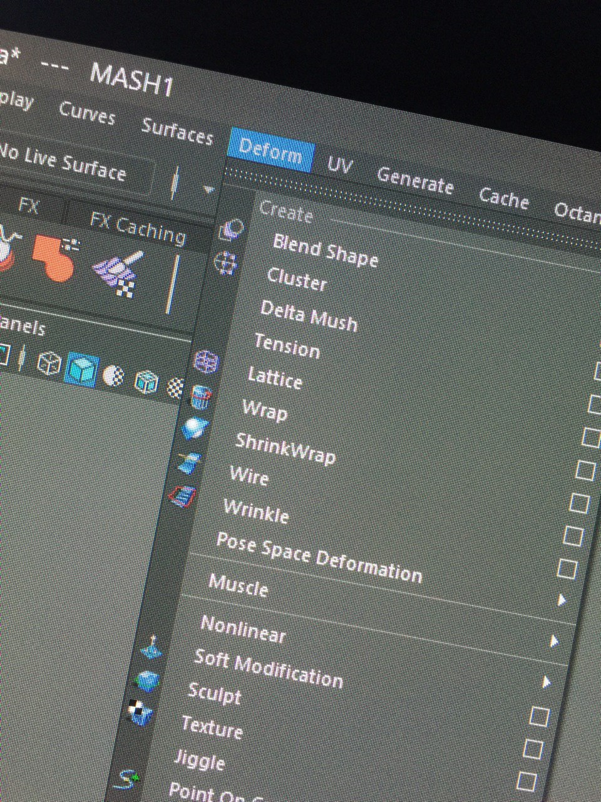Open Pose Space Deformation entry
Image resolution: width=601 pixels, height=802 pixels.
319,557
